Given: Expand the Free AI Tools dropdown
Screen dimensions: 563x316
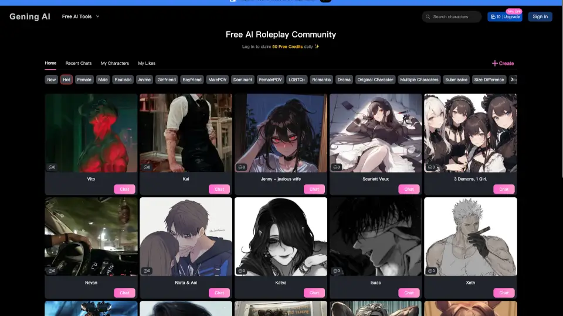Looking at the screenshot, I should (x=81, y=16).
